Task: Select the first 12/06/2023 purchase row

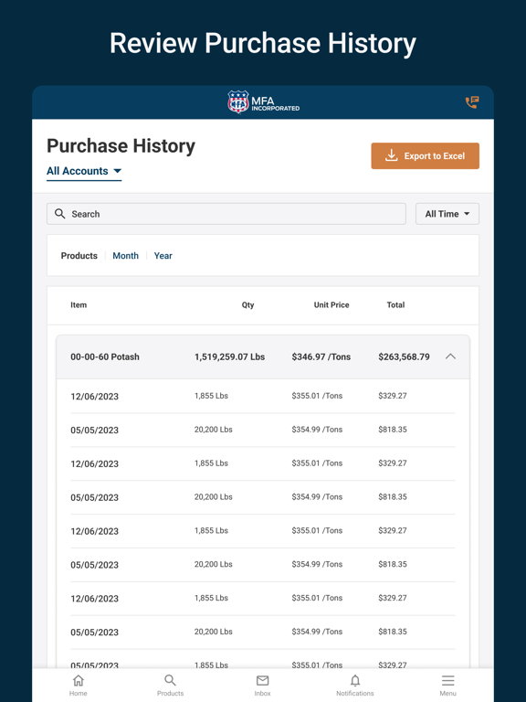Action: (263, 396)
